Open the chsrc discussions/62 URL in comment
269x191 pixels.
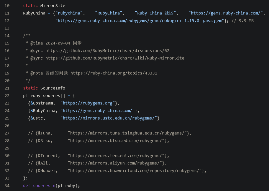(107, 51)
